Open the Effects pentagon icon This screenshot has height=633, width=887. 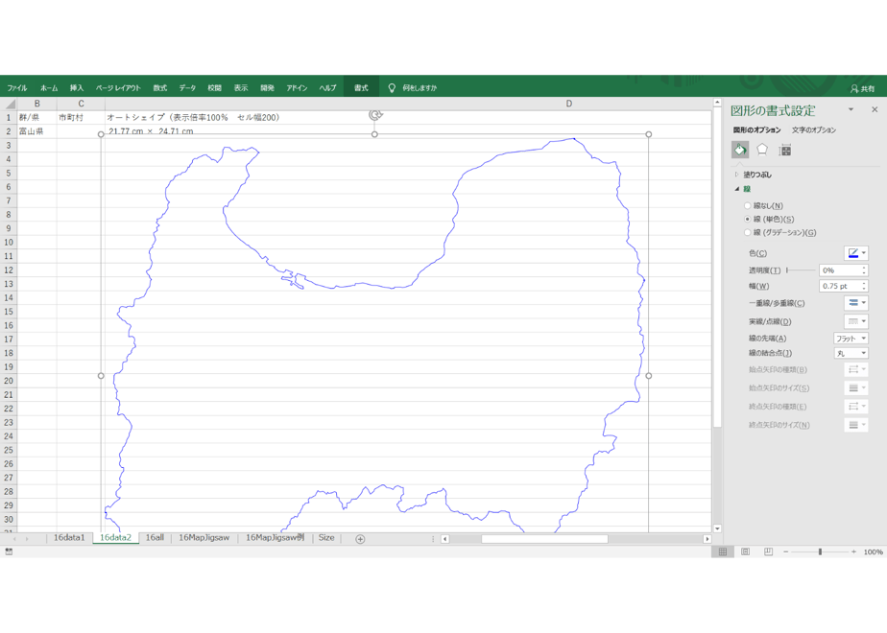click(762, 150)
